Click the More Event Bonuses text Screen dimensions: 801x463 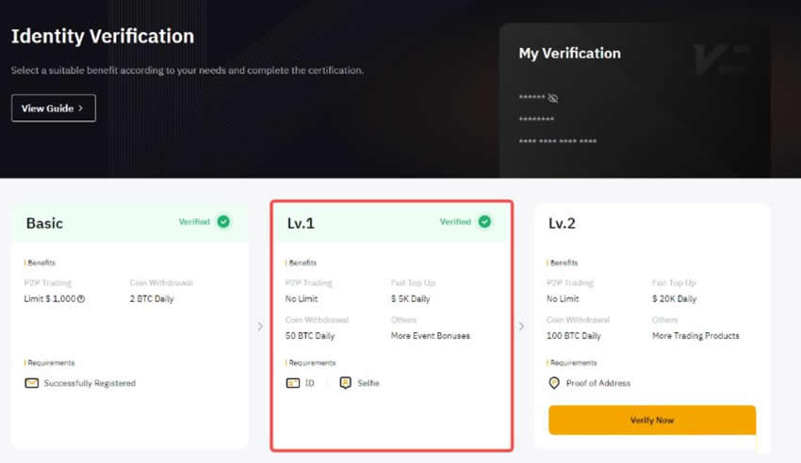430,335
